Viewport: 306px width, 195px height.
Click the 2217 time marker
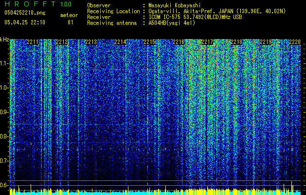[207, 42]
